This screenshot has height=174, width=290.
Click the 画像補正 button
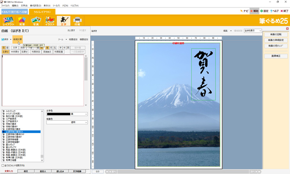(275, 56)
